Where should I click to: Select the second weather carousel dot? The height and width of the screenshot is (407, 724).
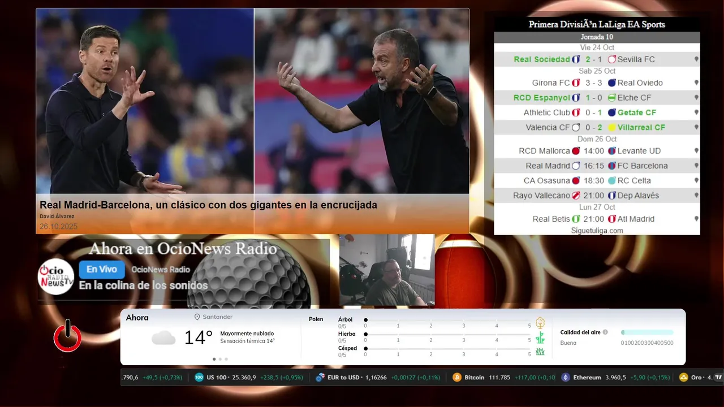[x=220, y=359]
